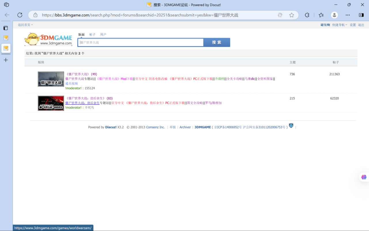Add page to favorites with star icon
The height and width of the screenshot is (231, 369).
pos(291,15)
